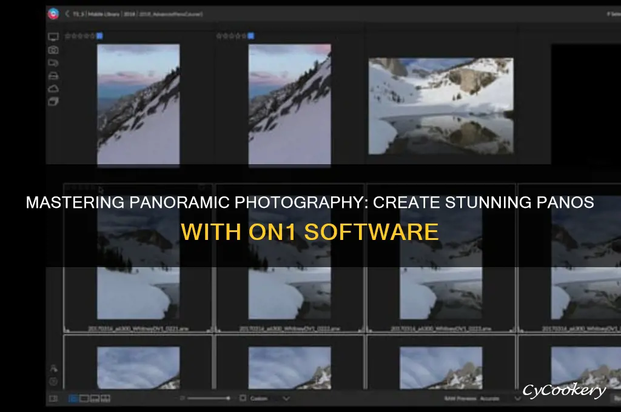The width and height of the screenshot is (621, 412).
Task: Click the 2018_AdvancedPanoCourse breadcrumb
Action: point(170,14)
